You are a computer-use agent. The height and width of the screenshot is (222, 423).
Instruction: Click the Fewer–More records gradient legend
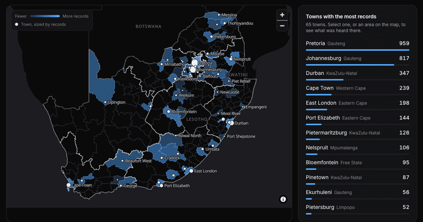coord(45,16)
